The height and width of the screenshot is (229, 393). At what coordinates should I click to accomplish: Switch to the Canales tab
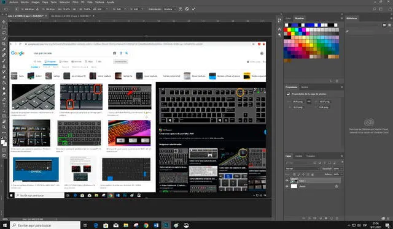[x=298, y=156]
